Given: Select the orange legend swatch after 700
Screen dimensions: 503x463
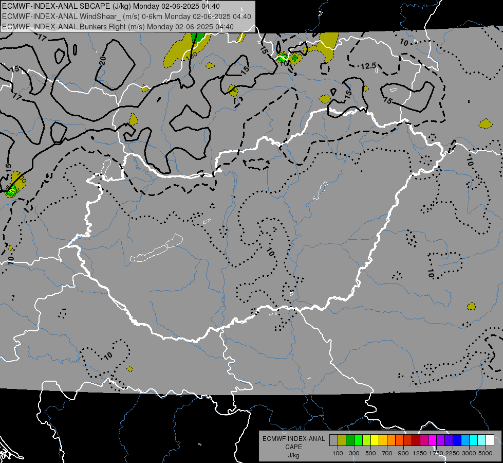Looking at the screenshot, I should pos(391,440).
